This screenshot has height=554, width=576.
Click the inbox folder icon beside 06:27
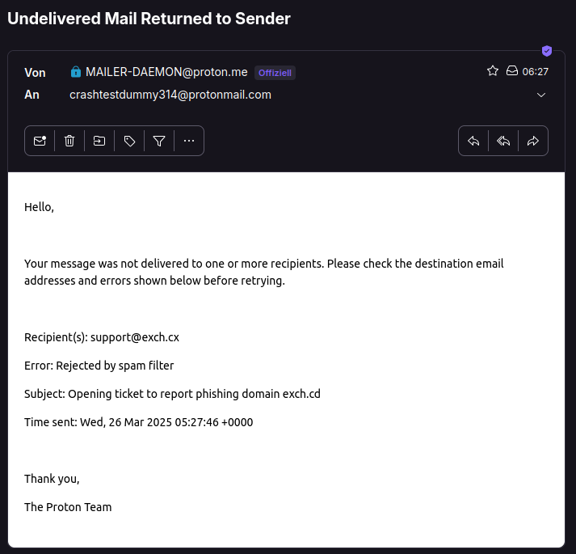(511, 70)
